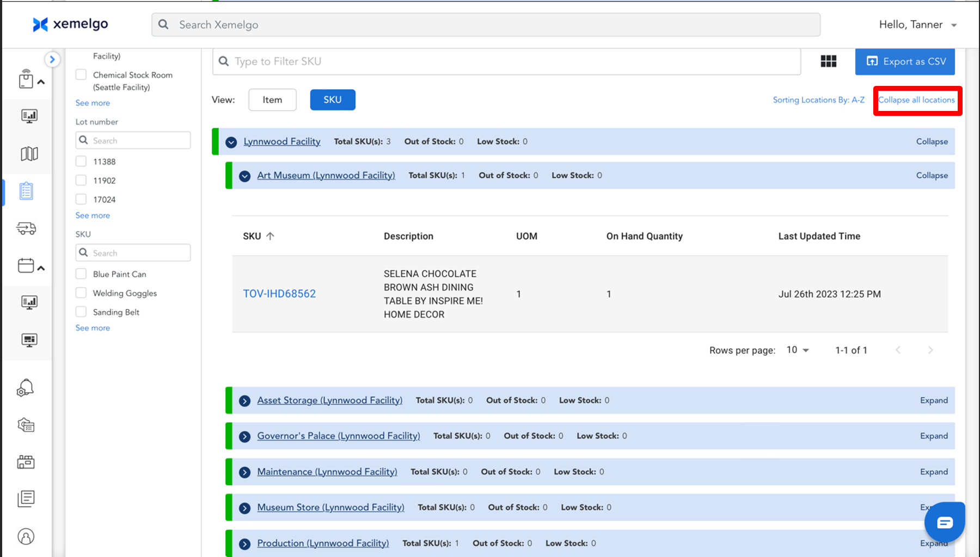Click See more under SKU filter list
This screenshot has height=557, width=980.
(x=93, y=328)
